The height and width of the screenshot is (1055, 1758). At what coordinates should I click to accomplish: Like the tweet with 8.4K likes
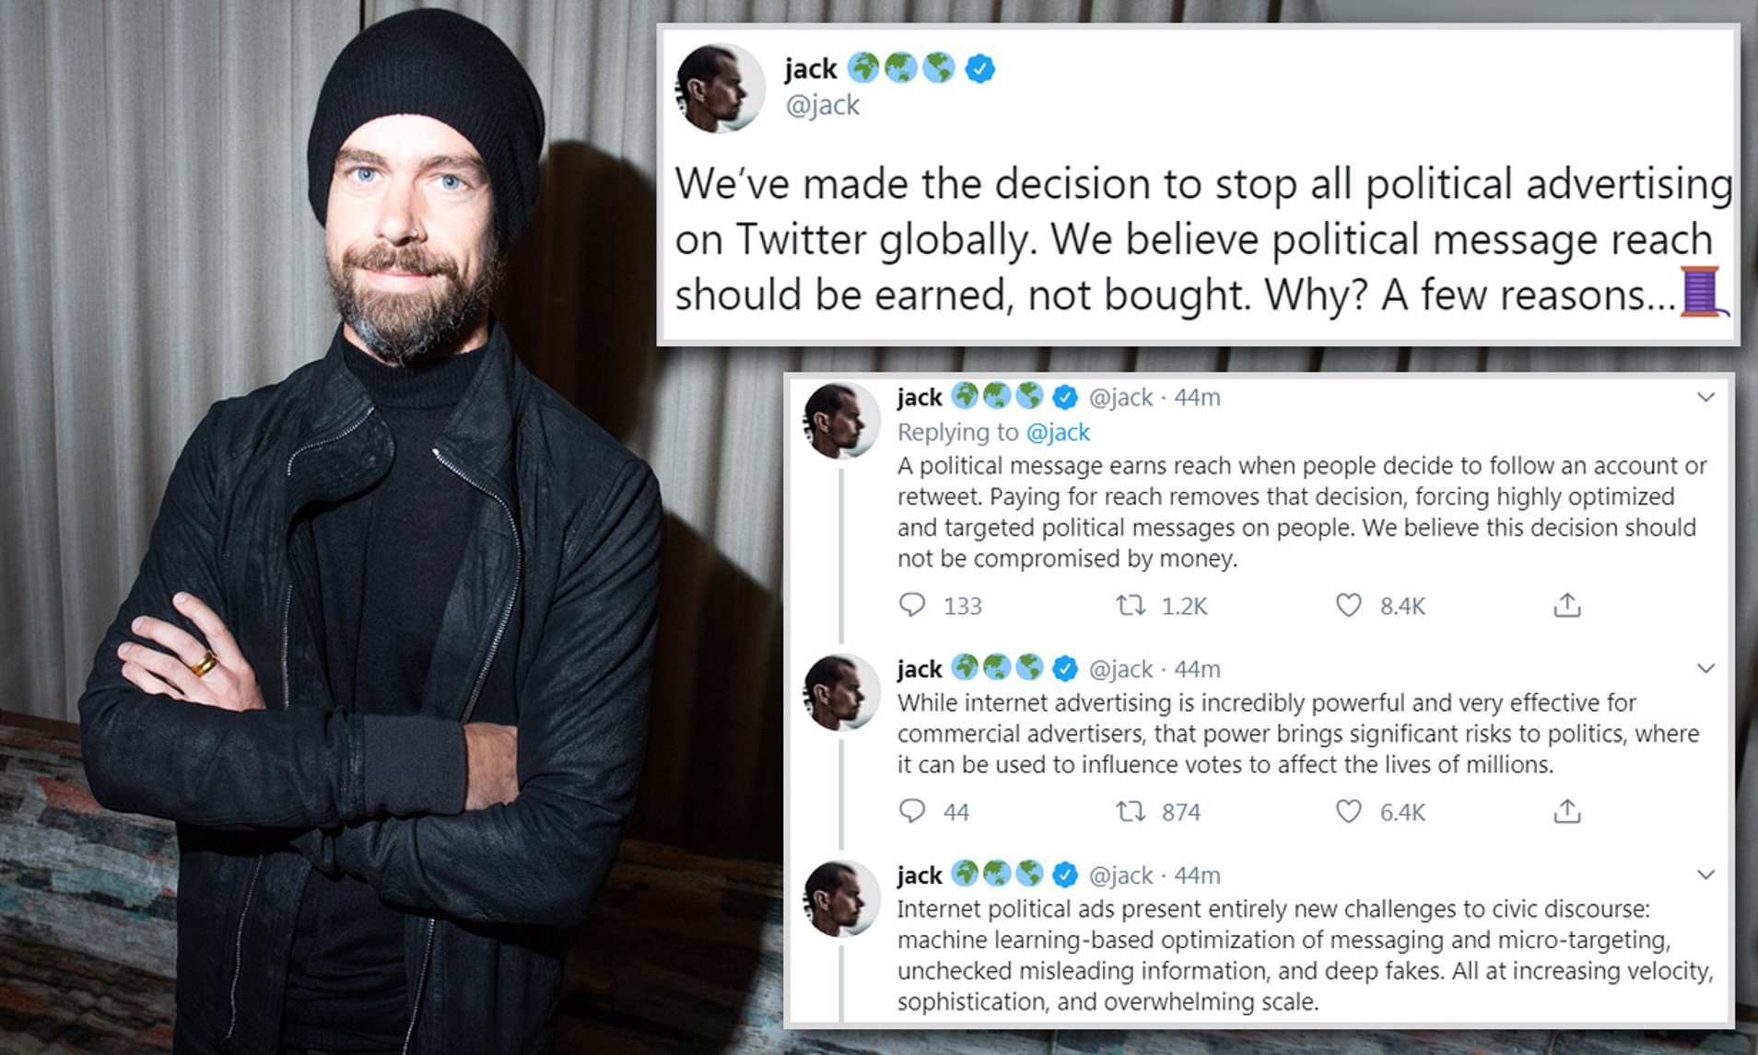[x=1348, y=605]
